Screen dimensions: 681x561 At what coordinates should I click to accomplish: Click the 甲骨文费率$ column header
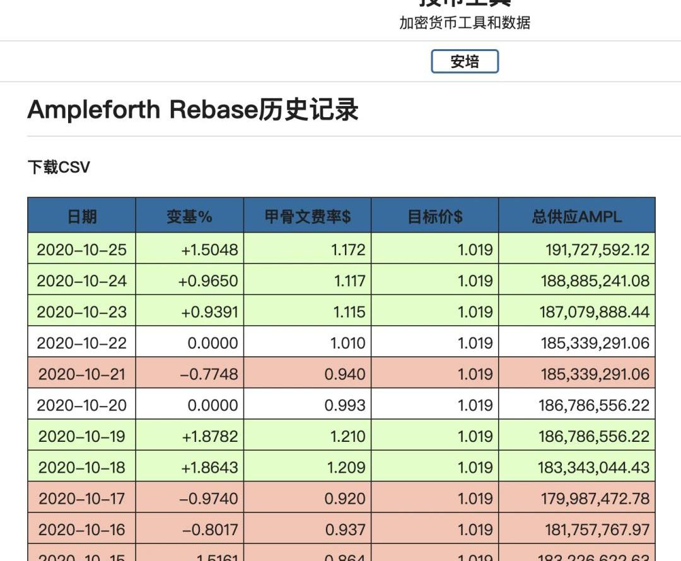pos(308,216)
